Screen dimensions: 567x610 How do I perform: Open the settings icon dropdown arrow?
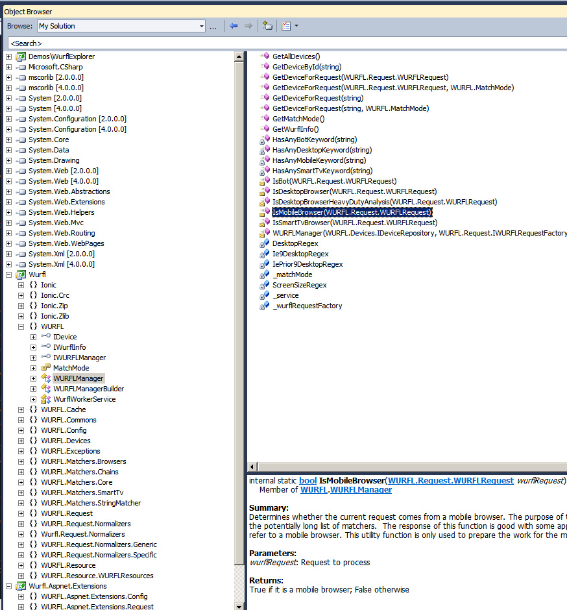click(x=296, y=26)
